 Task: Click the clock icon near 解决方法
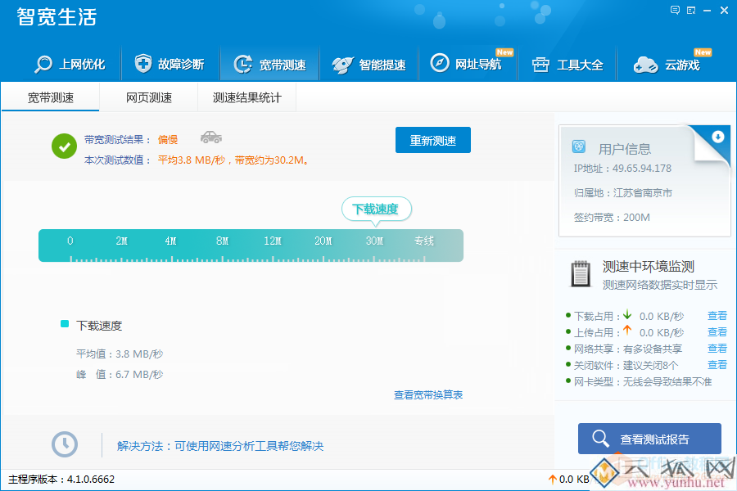pos(65,444)
